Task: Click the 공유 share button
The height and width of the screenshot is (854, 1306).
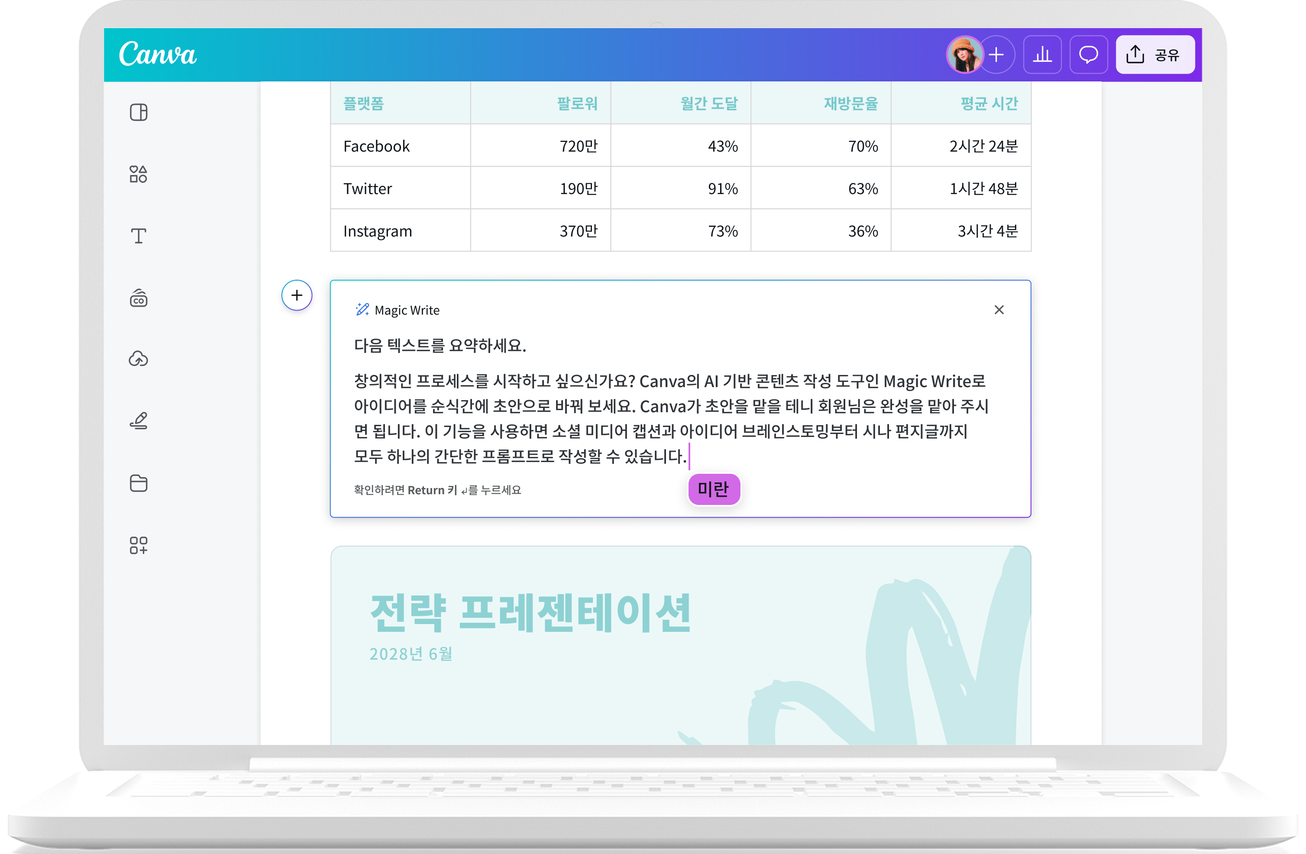Action: [x=1154, y=54]
